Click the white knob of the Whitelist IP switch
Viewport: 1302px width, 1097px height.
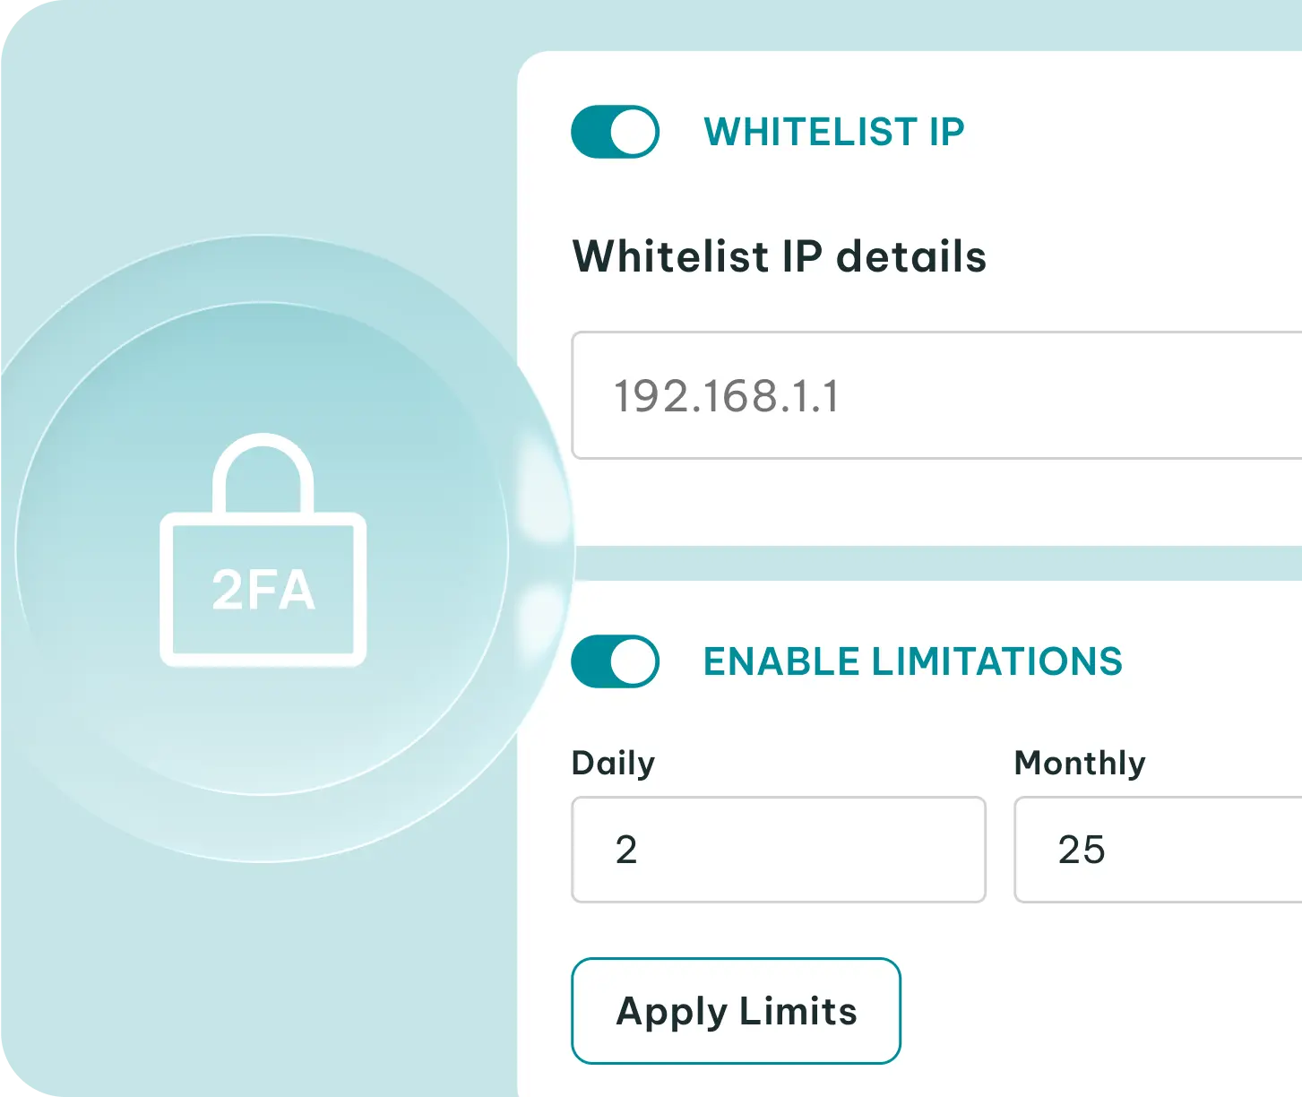634,132
